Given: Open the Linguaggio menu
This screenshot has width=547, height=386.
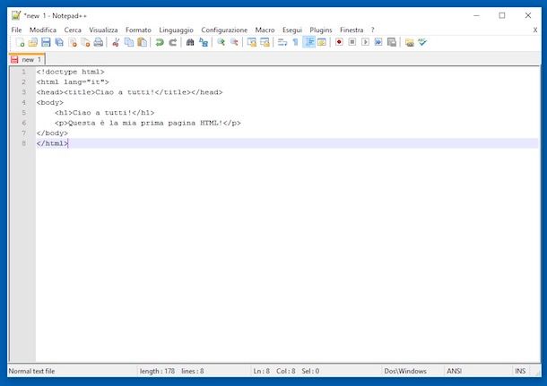Looking at the screenshot, I should tap(176, 30).
